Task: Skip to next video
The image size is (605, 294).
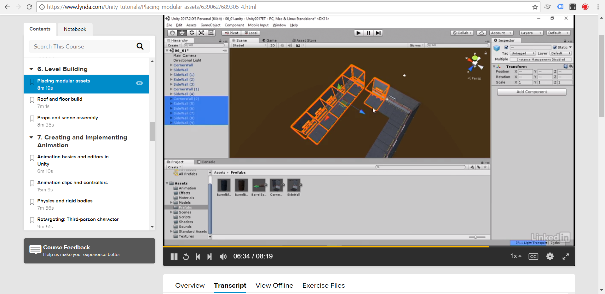Action: click(x=210, y=257)
